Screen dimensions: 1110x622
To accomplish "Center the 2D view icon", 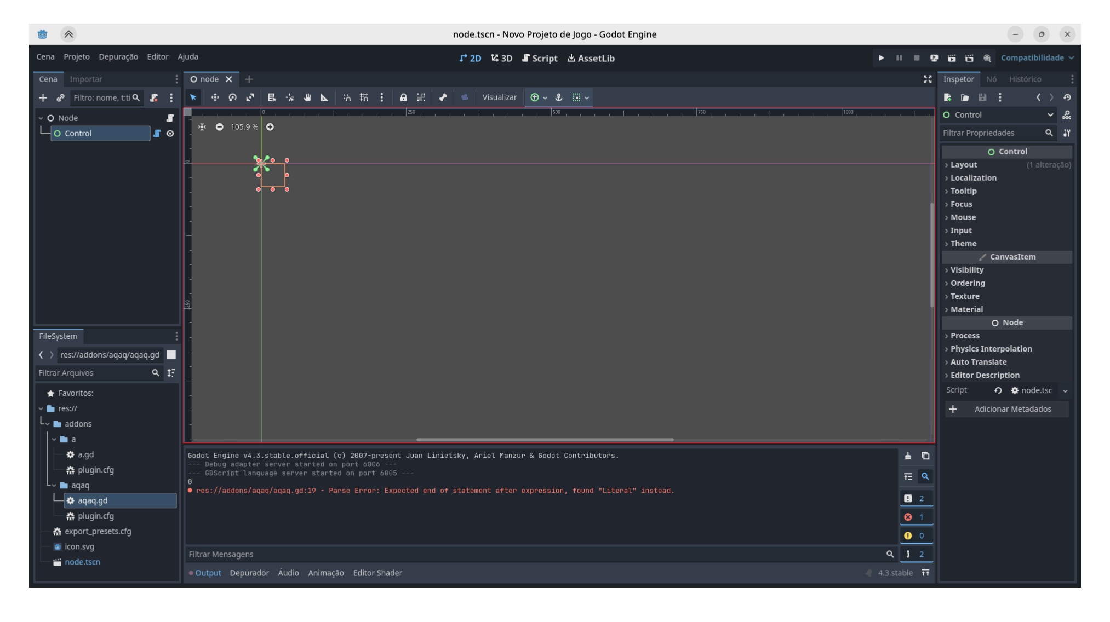I will [202, 127].
